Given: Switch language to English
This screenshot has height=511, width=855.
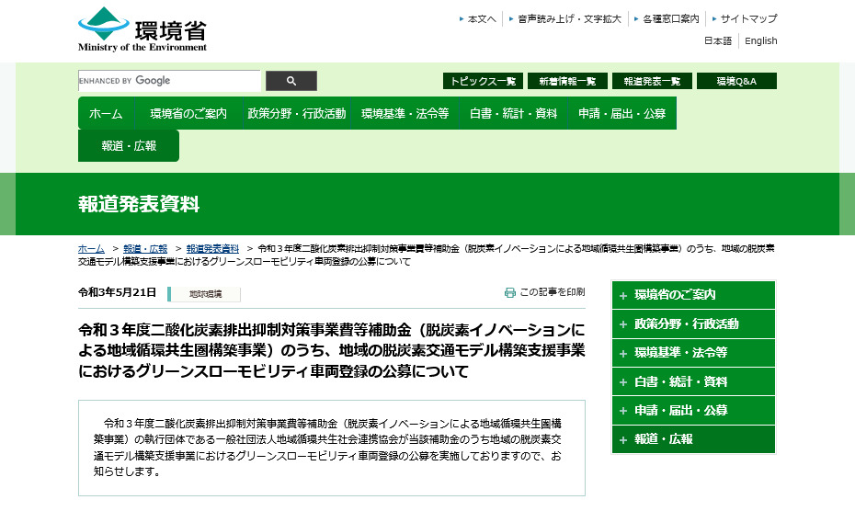Looking at the screenshot, I should (760, 40).
